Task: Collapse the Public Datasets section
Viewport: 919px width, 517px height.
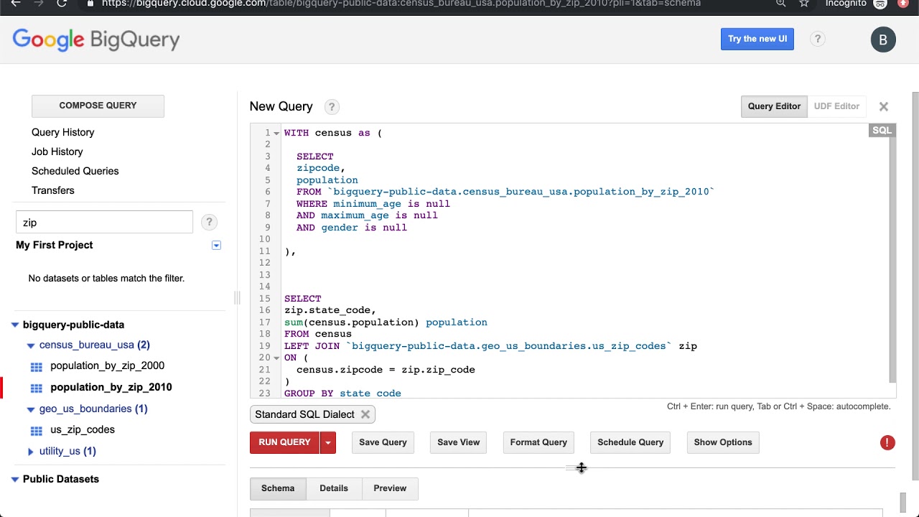Action: click(x=14, y=480)
